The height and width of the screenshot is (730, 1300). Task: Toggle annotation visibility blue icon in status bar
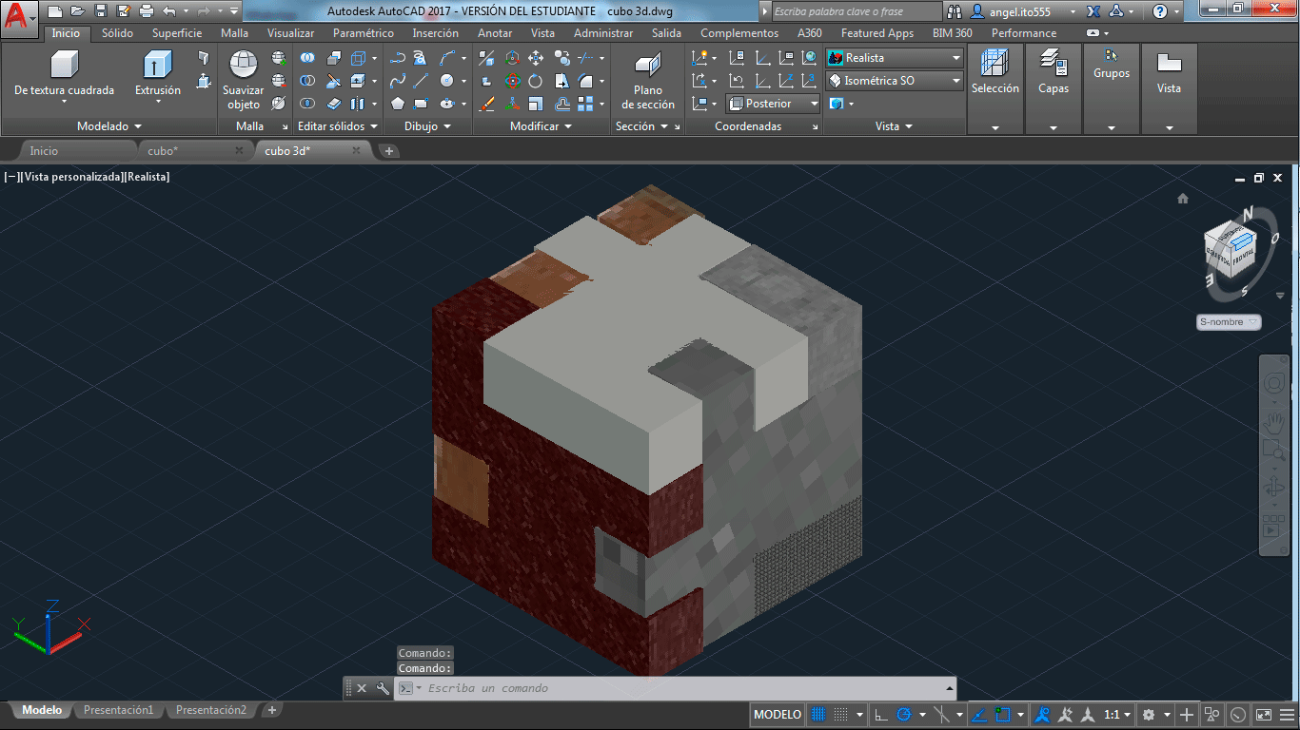(1043, 714)
